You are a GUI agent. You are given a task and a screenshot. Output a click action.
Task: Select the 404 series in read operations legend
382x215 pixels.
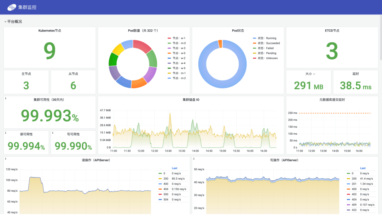(x=172, y=189)
